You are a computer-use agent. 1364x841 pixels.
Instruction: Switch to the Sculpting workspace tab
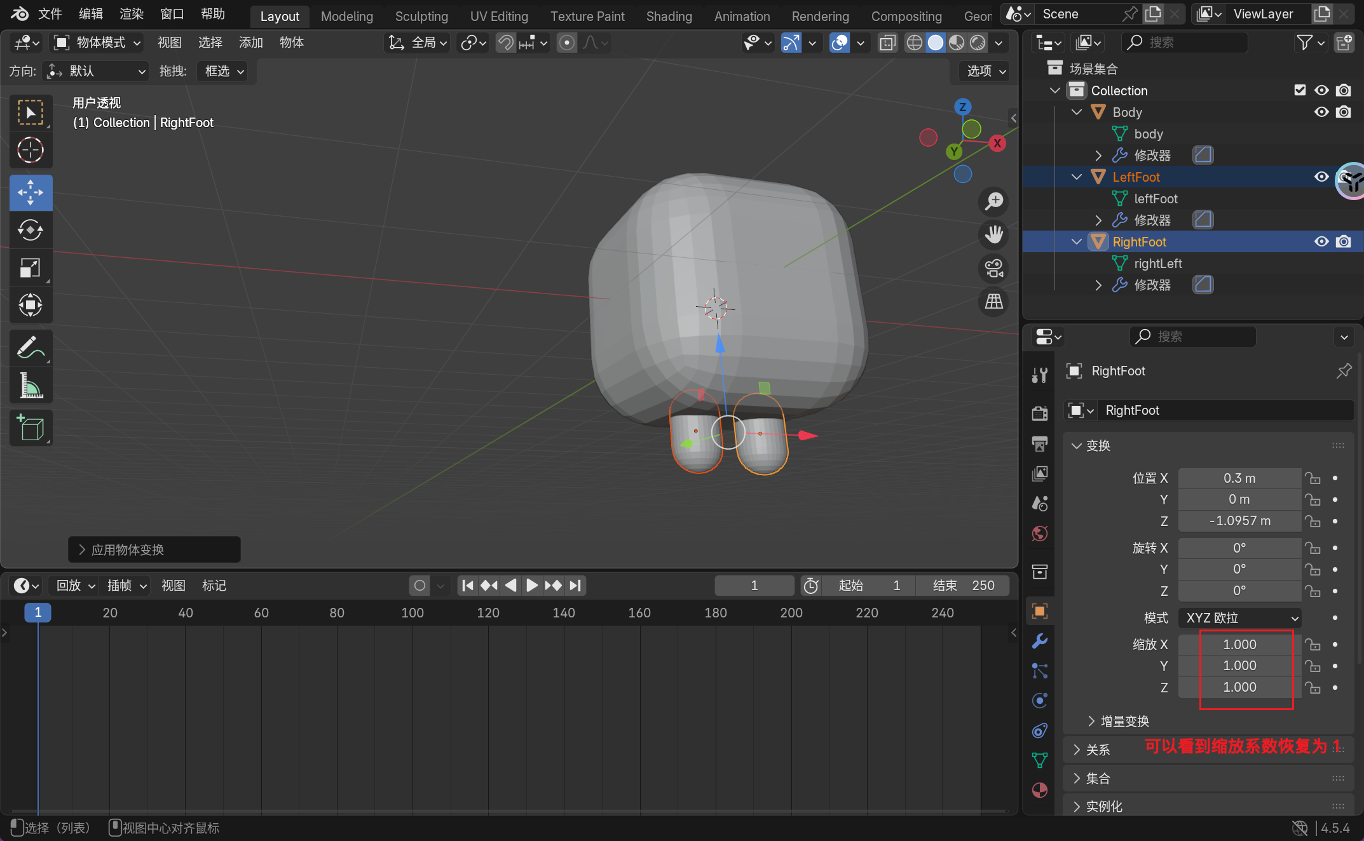(x=421, y=16)
